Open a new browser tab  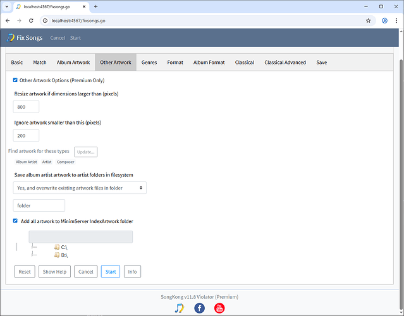click(95, 7)
